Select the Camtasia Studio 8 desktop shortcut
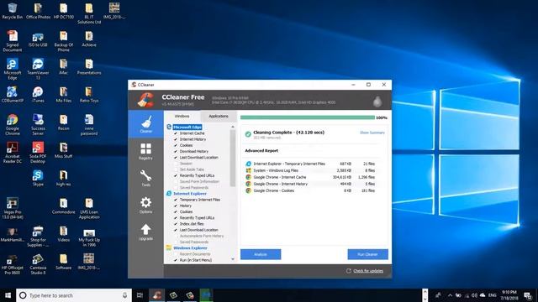The height and width of the screenshot is (302, 538). point(38,264)
